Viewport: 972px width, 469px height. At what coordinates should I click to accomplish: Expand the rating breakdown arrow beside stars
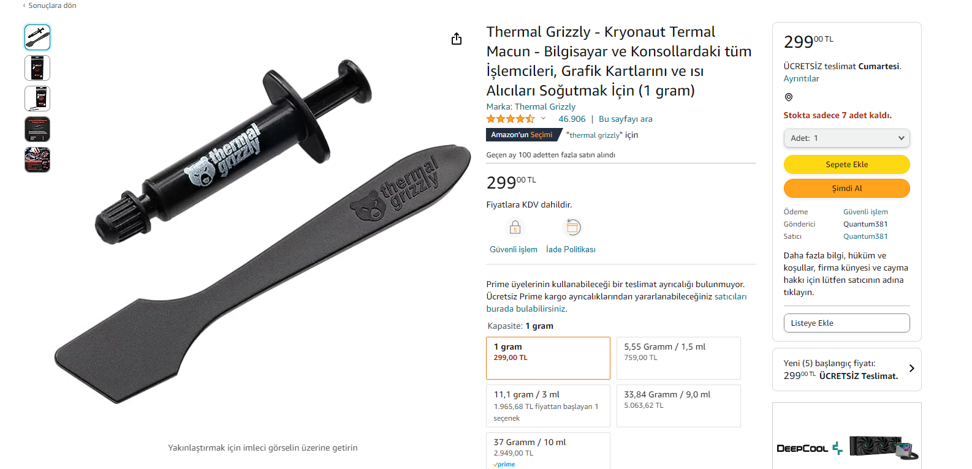click(x=543, y=119)
